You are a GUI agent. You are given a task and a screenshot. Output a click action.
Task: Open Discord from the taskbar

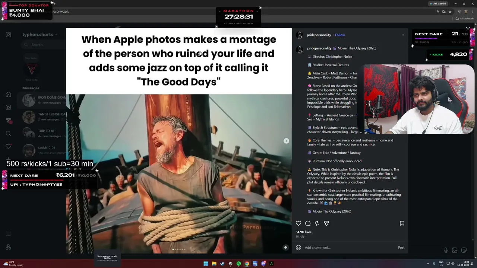(x=263, y=264)
